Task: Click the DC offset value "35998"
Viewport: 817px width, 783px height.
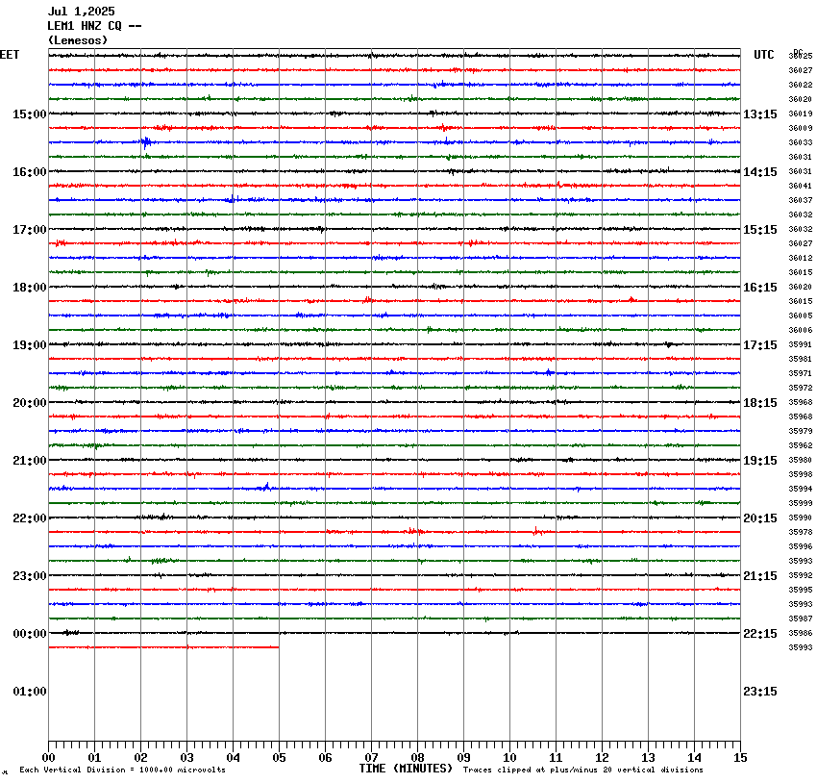Action: click(x=801, y=474)
